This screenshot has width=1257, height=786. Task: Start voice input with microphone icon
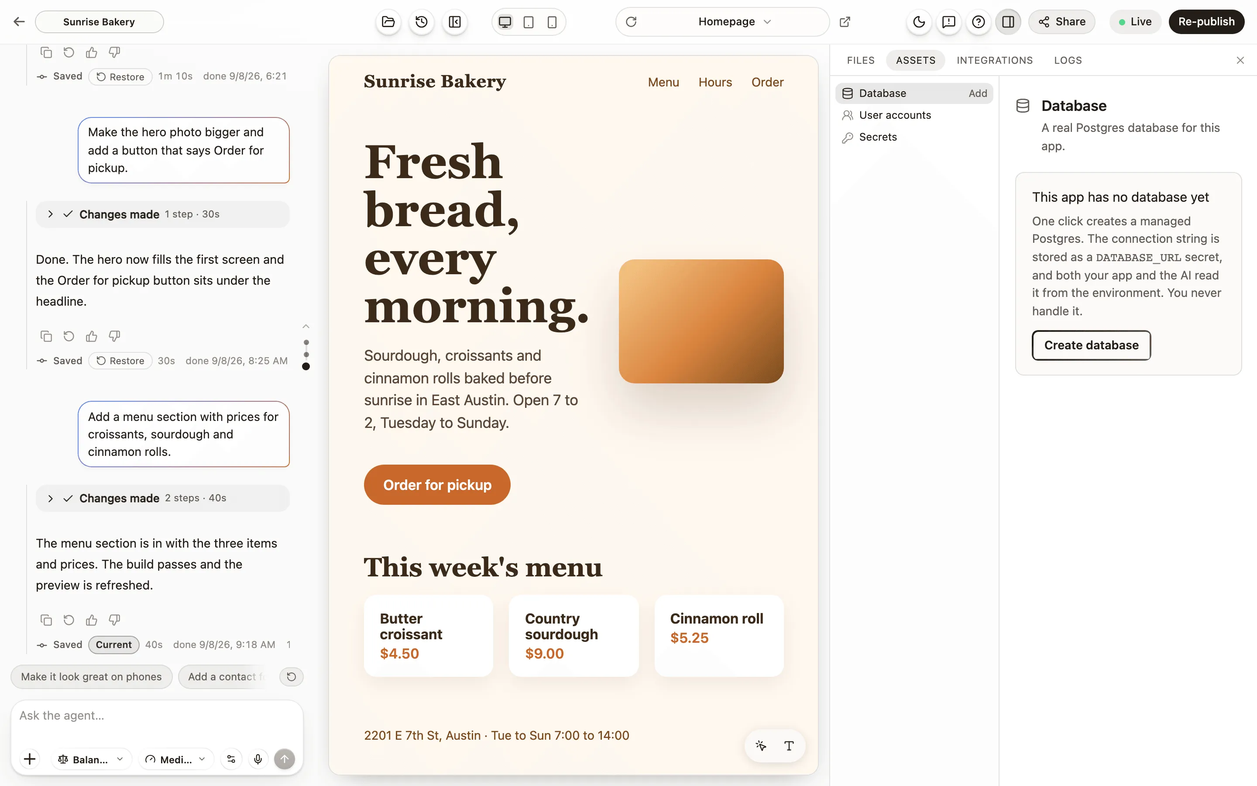pyautogui.click(x=258, y=759)
